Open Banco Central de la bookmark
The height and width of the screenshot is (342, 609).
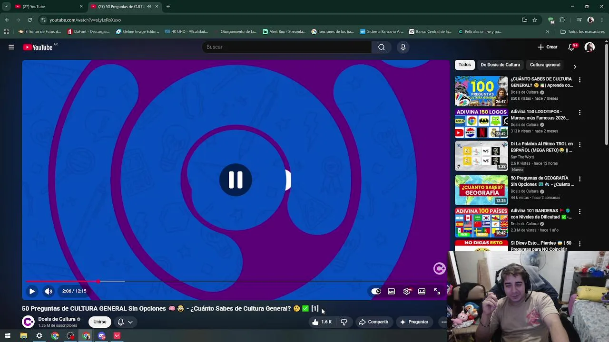pos(430,32)
